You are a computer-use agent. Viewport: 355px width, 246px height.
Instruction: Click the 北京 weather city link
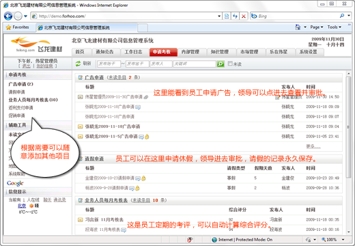click(22, 206)
